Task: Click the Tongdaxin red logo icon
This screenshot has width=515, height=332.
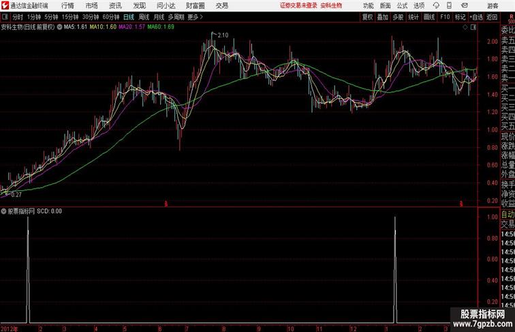Action: click(5, 5)
